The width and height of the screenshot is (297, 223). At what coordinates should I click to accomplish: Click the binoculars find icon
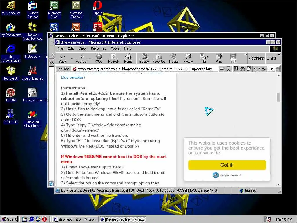242,69
